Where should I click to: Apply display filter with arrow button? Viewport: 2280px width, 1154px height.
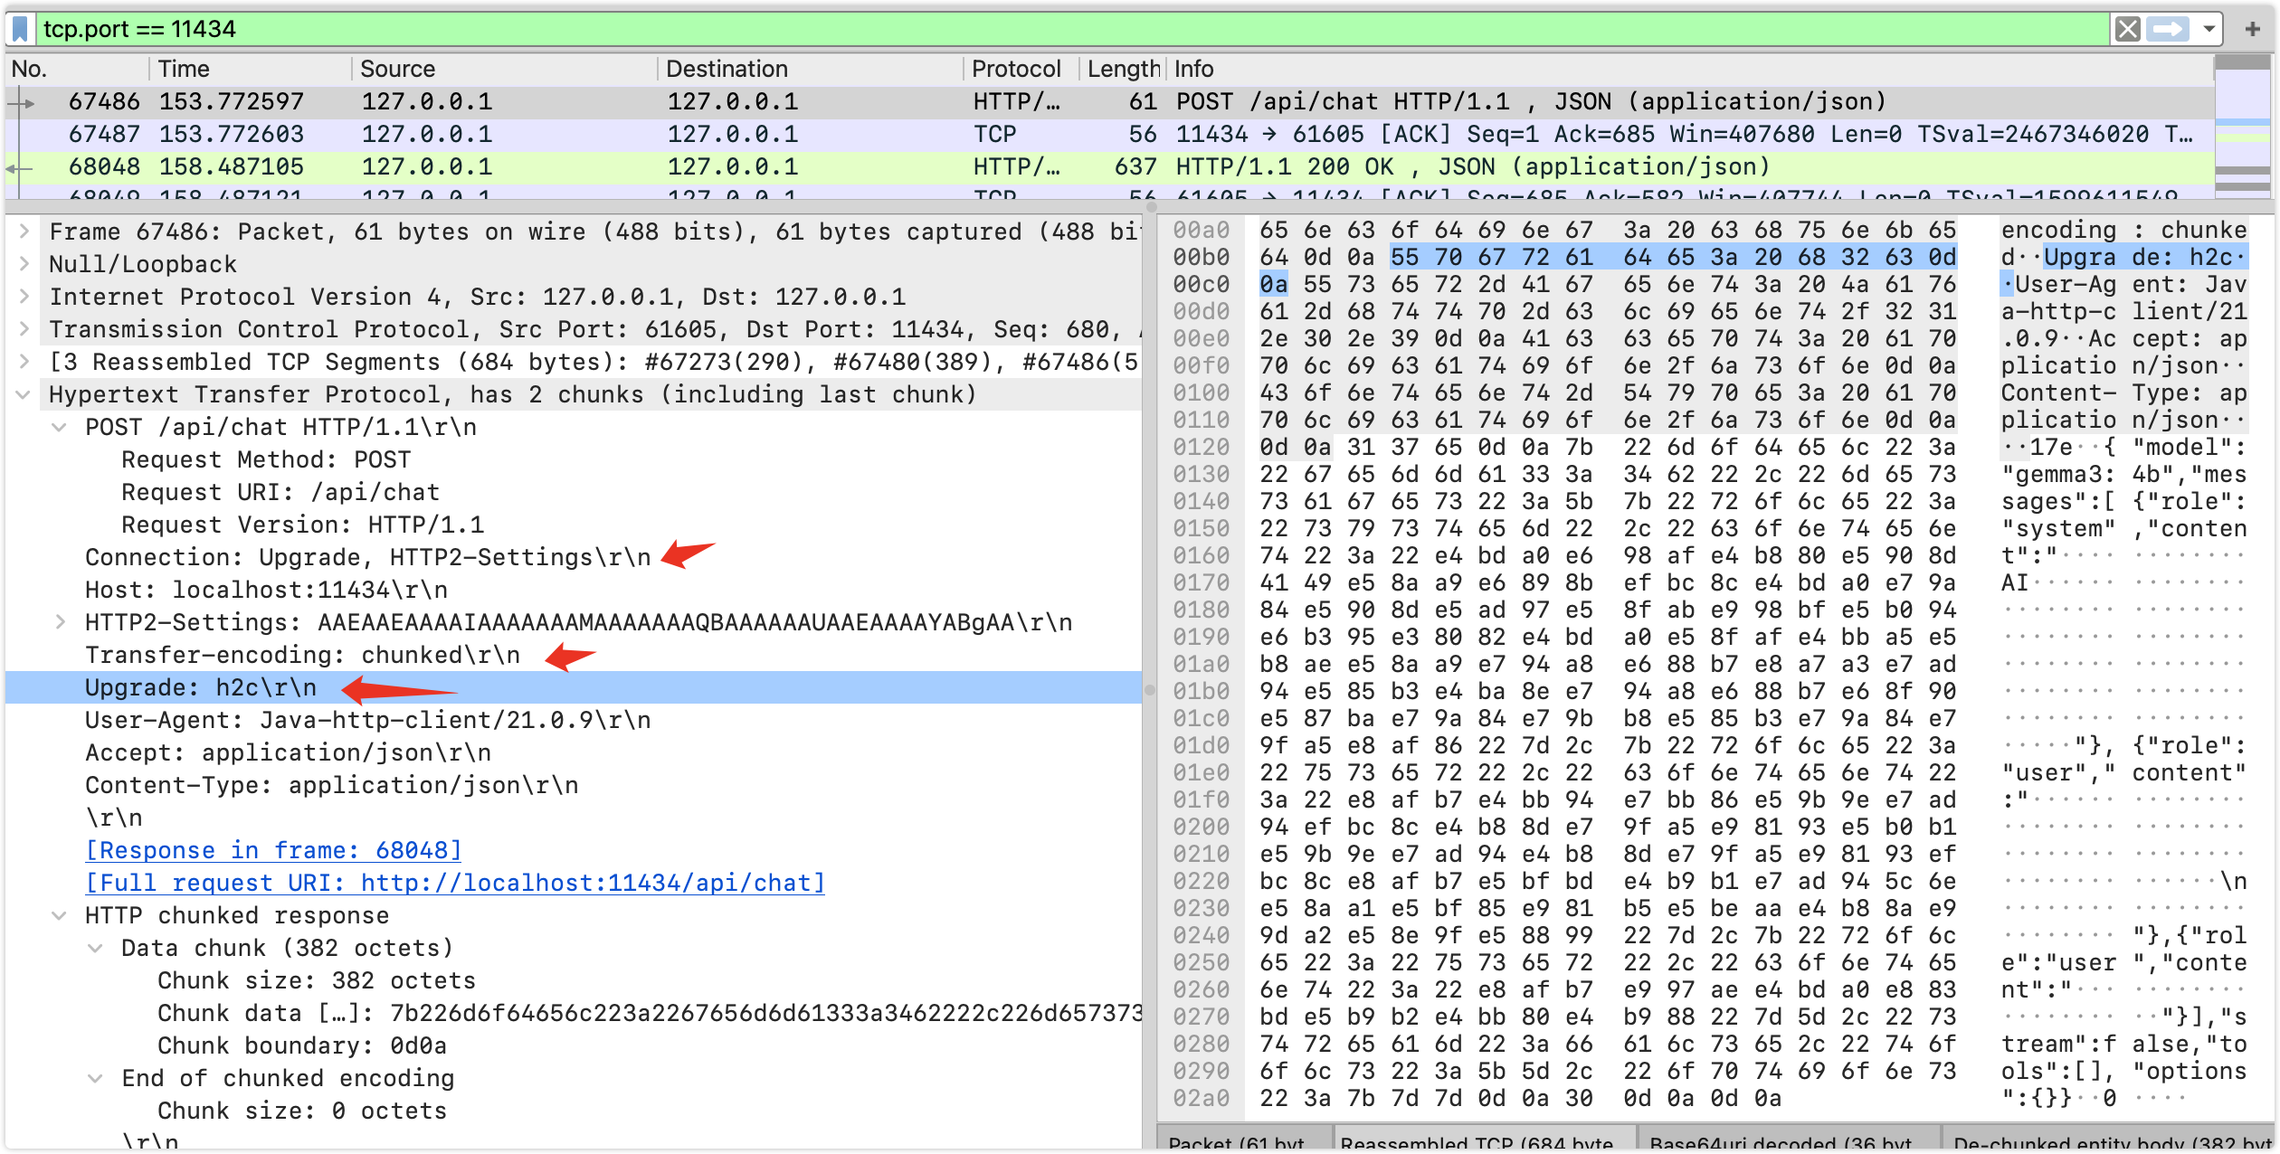(2169, 29)
